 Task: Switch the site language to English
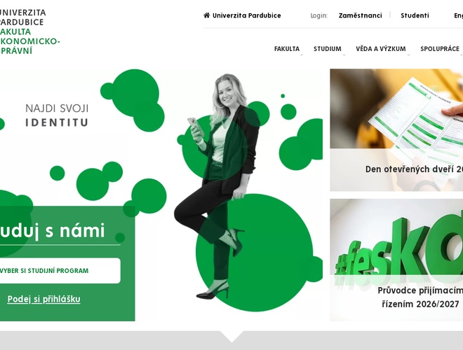459,15
